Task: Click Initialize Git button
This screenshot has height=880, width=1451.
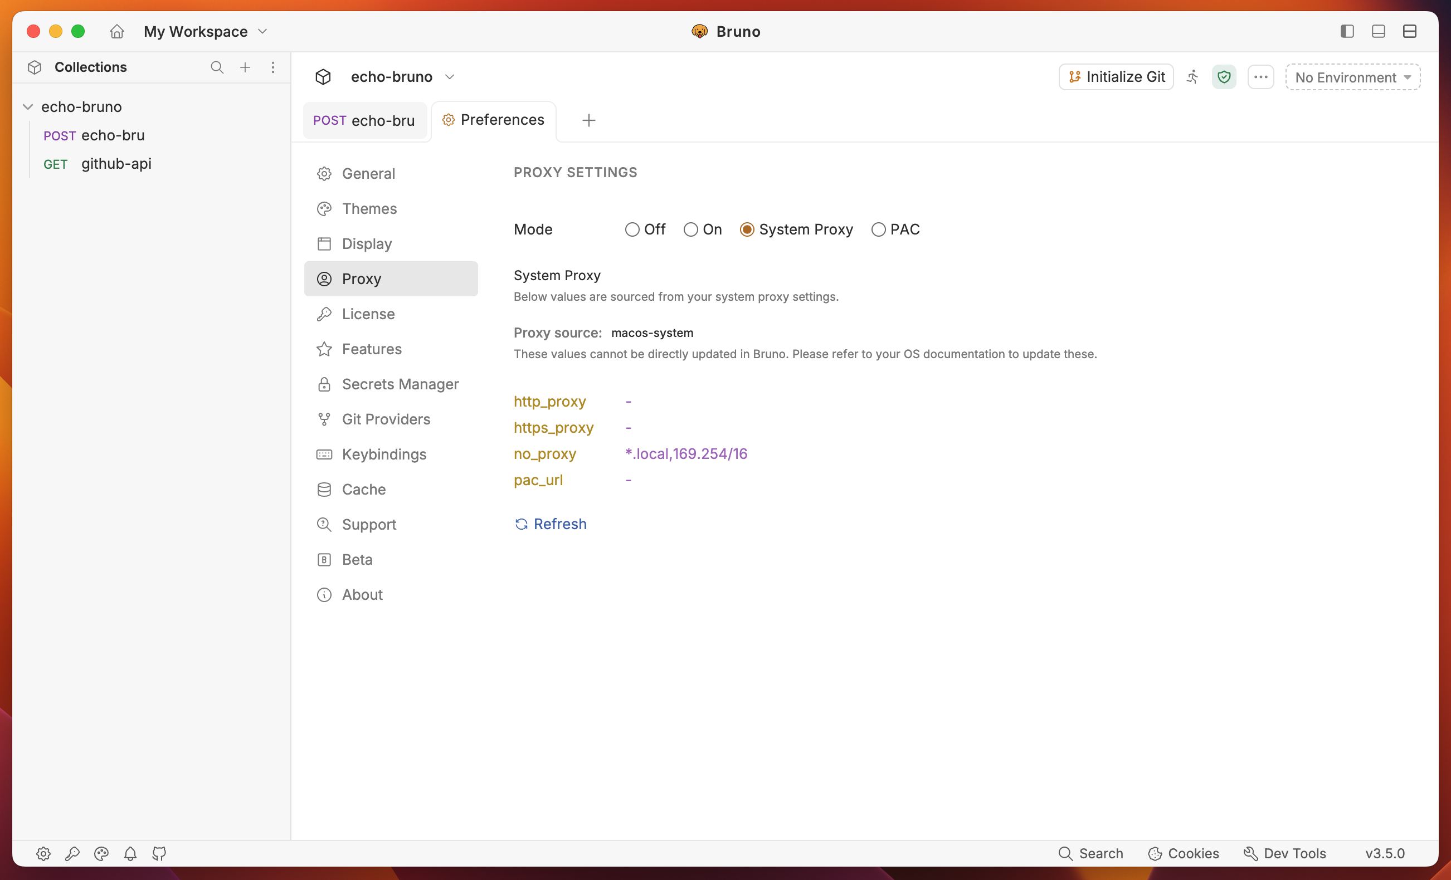Action: tap(1116, 77)
